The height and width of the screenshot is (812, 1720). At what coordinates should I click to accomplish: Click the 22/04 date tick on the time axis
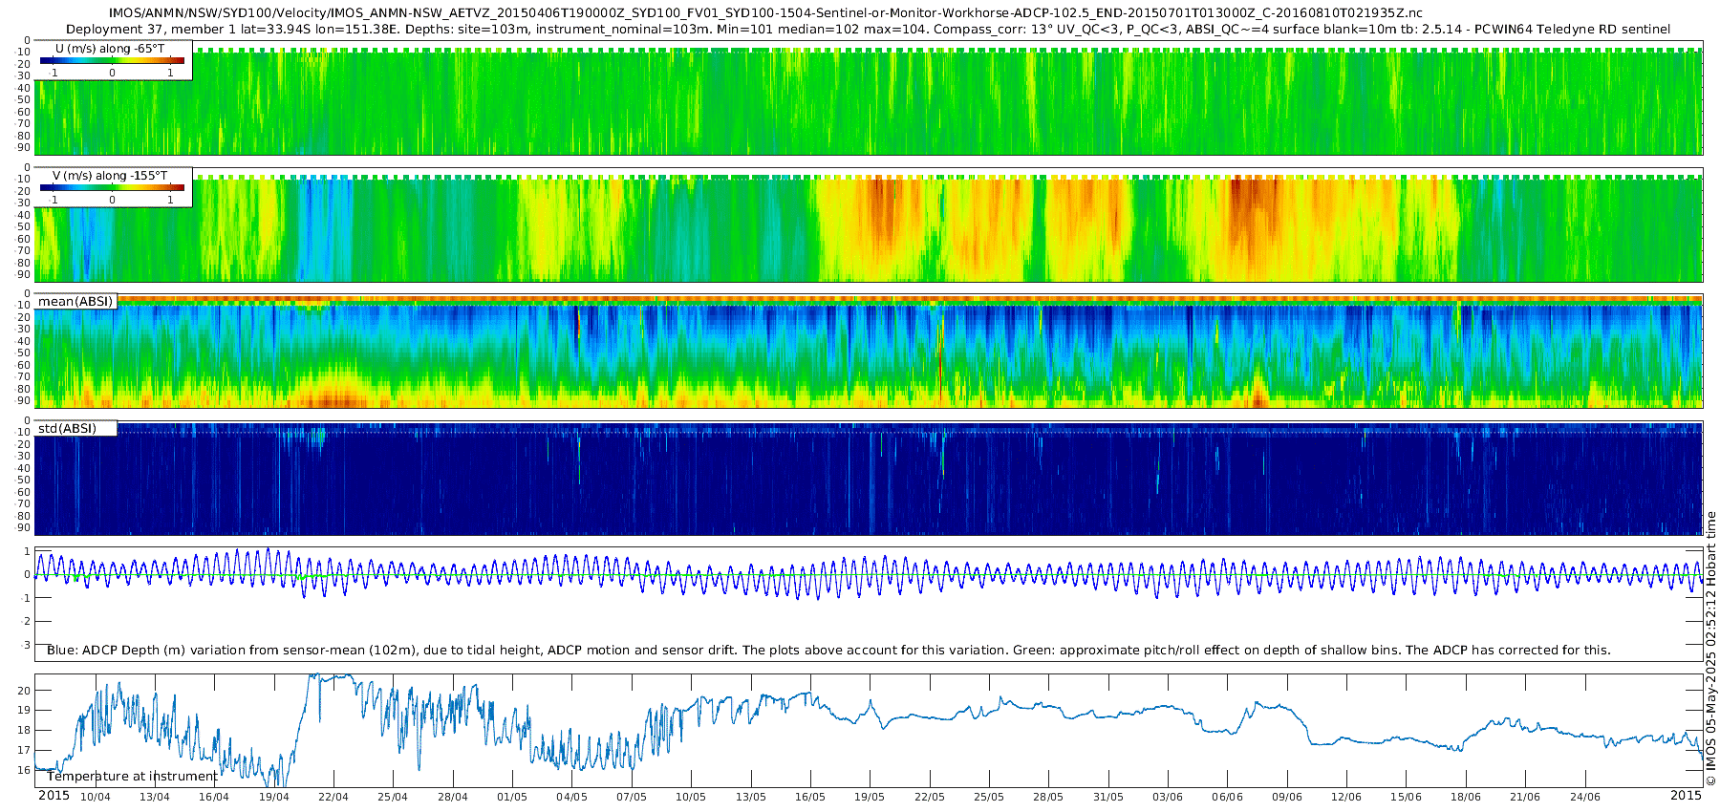click(x=333, y=797)
